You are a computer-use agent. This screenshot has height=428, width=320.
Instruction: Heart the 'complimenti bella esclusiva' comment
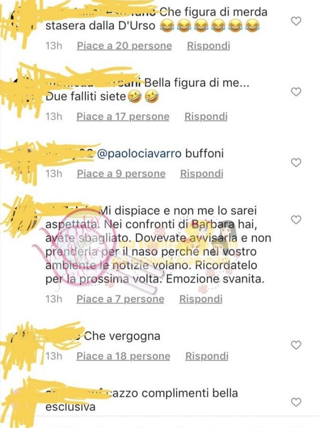click(x=296, y=402)
